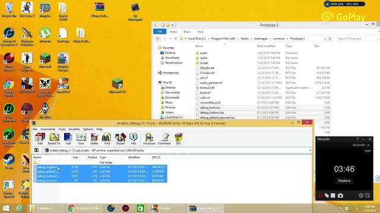
Task: Click Program Files (x86) breadcrumb in Explorer
Action: click(223, 38)
